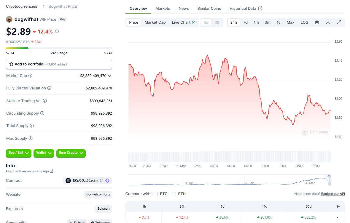This screenshot has width=350, height=223.
Task: Check the BTC compare checkbox
Action: pyautogui.click(x=156, y=194)
